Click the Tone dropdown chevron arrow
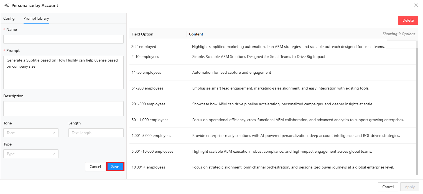 [x=54, y=133]
